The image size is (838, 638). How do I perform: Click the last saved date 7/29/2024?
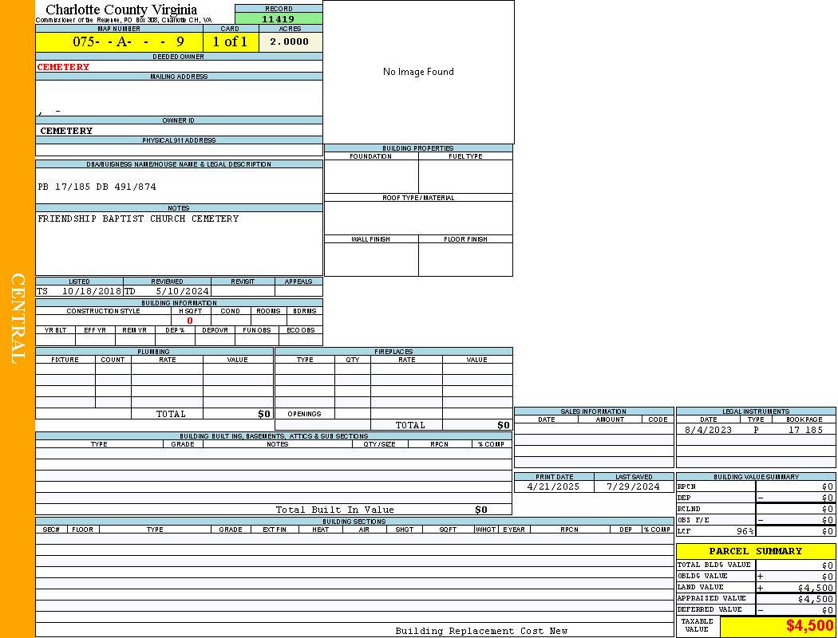tap(633, 486)
